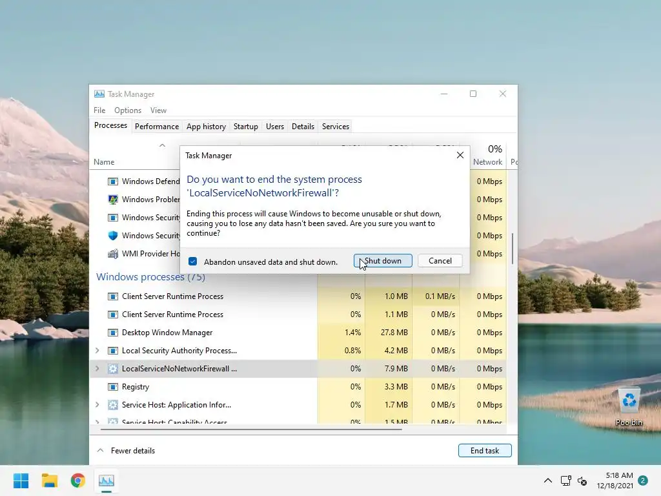Switch to the Services tab
661x496 pixels.
click(336, 127)
